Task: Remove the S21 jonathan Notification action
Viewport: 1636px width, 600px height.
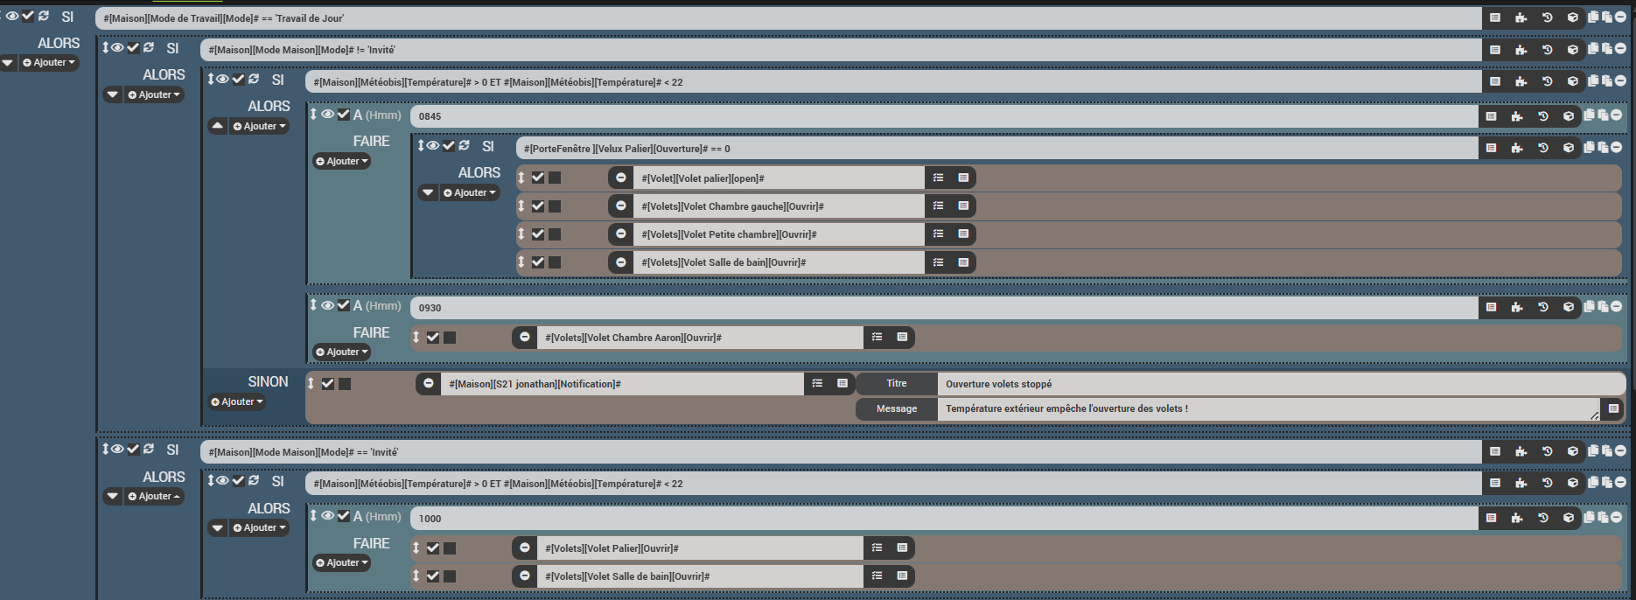Action: click(429, 383)
